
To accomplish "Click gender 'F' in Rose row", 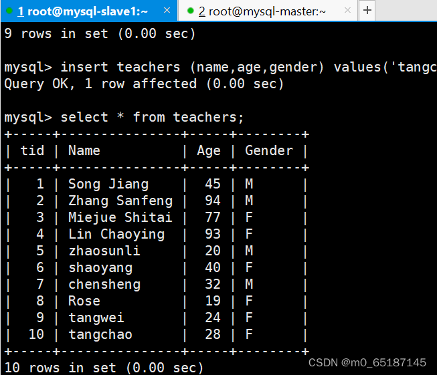I will click(x=249, y=301).
